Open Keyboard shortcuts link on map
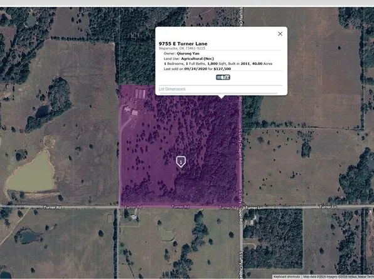The height and width of the screenshot is (279, 374). tap(287, 277)
